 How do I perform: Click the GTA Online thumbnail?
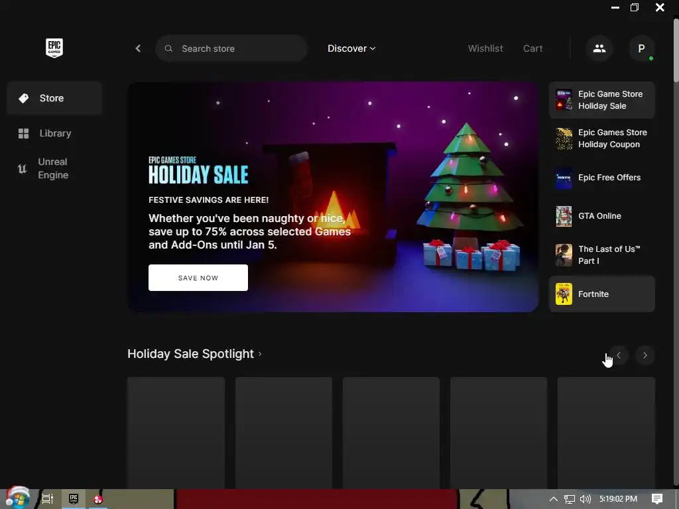564,216
